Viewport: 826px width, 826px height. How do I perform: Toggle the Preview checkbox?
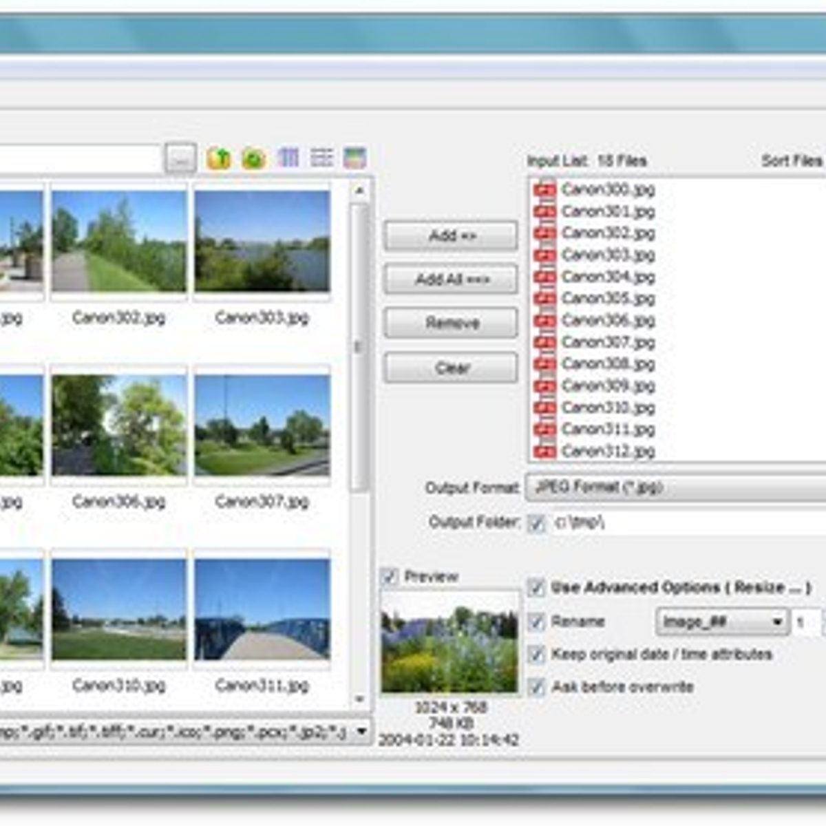(392, 576)
